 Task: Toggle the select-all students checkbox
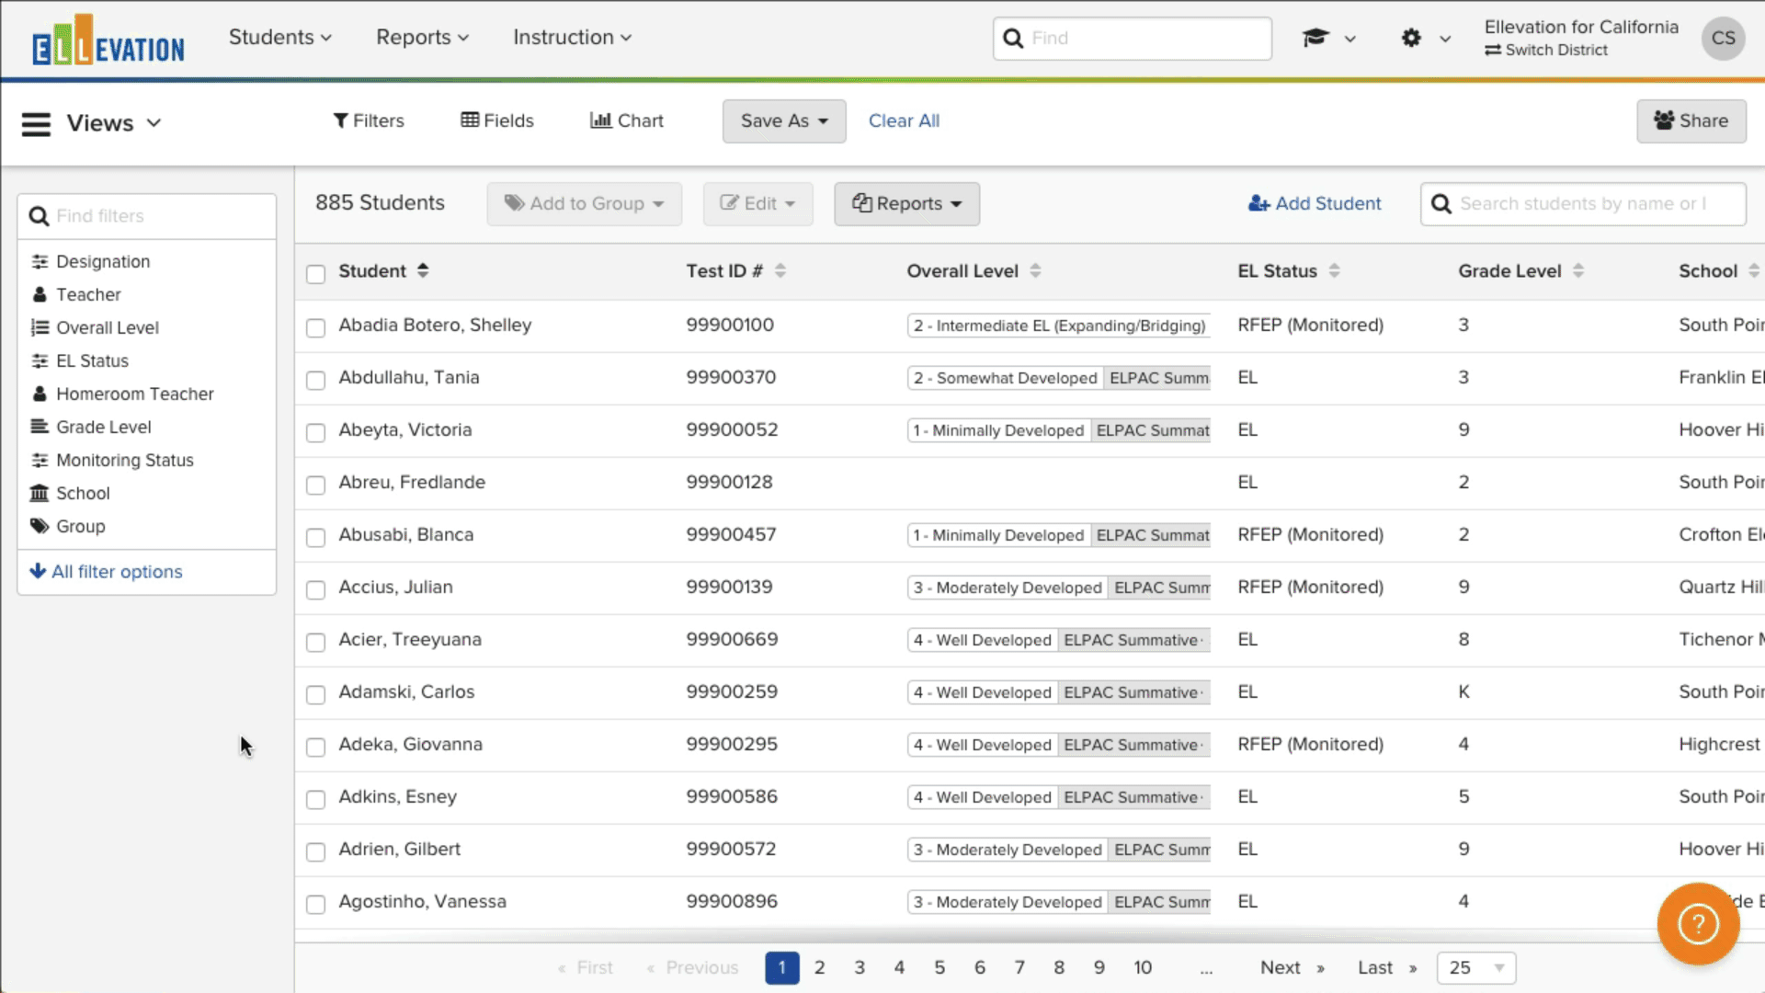[x=315, y=274]
